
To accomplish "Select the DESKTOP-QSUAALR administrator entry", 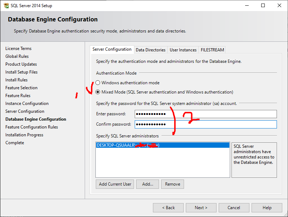I will 163,145.
